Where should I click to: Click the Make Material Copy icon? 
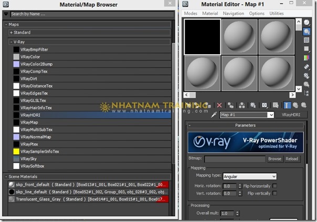click(x=231, y=105)
